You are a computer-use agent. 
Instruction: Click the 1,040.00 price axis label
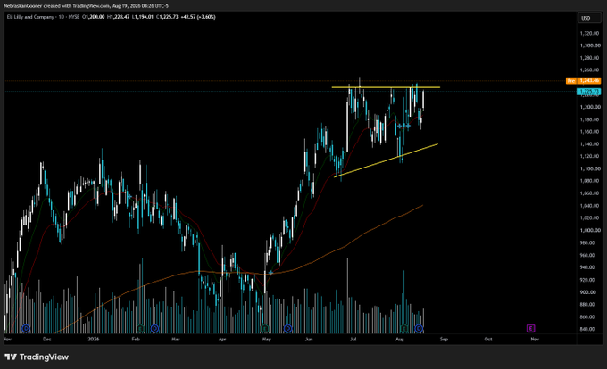(x=589, y=206)
